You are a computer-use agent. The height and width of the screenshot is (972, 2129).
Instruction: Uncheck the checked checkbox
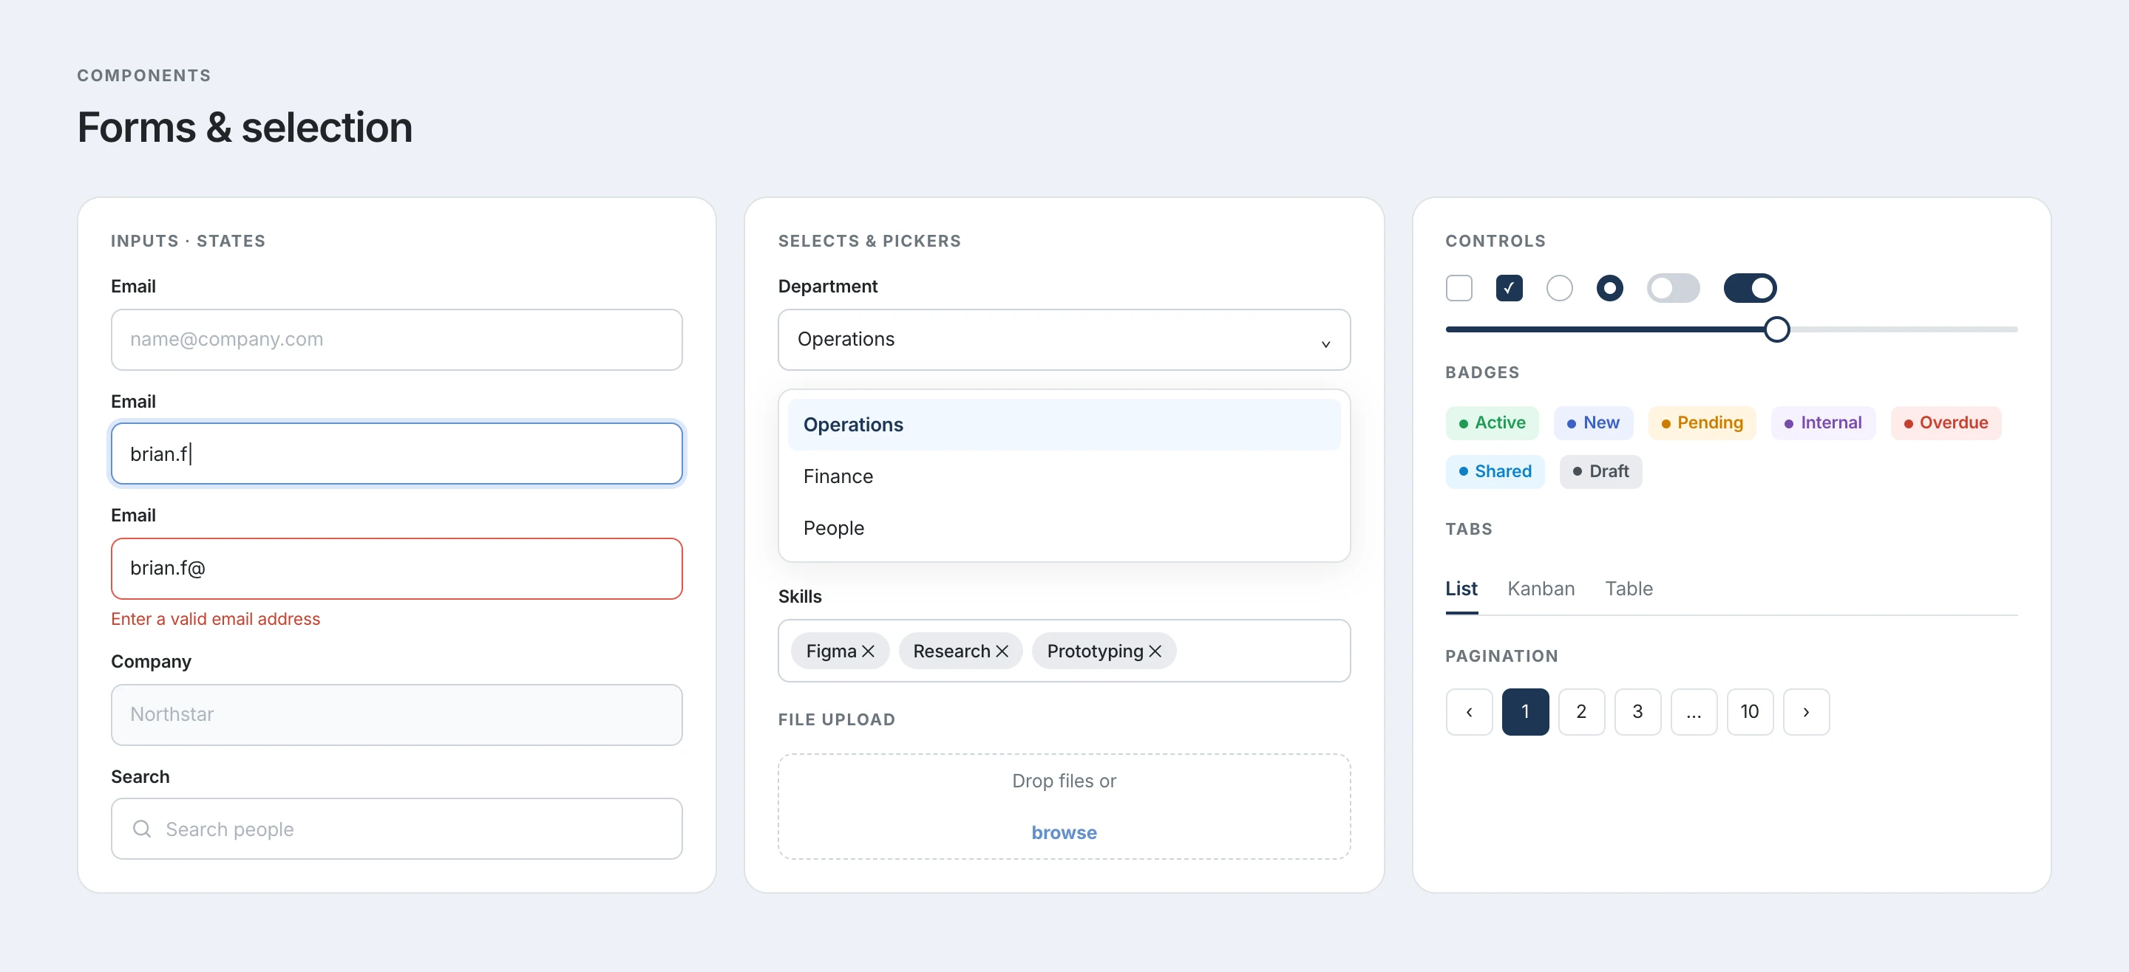(x=1509, y=288)
